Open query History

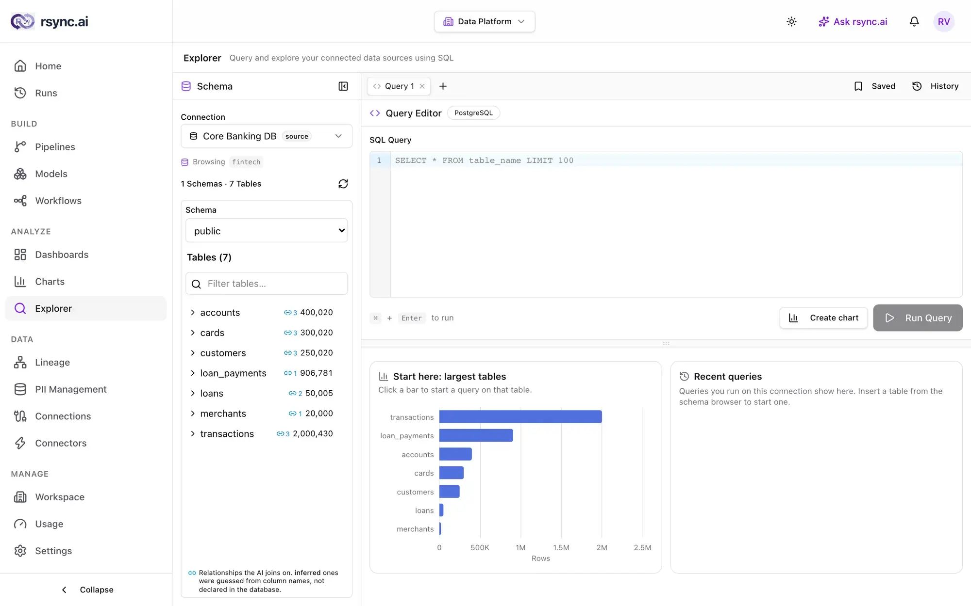click(936, 86)
